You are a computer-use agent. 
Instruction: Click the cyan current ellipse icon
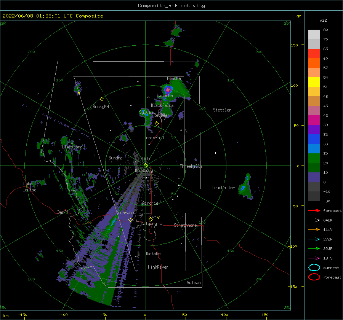[x=314, y=267]
